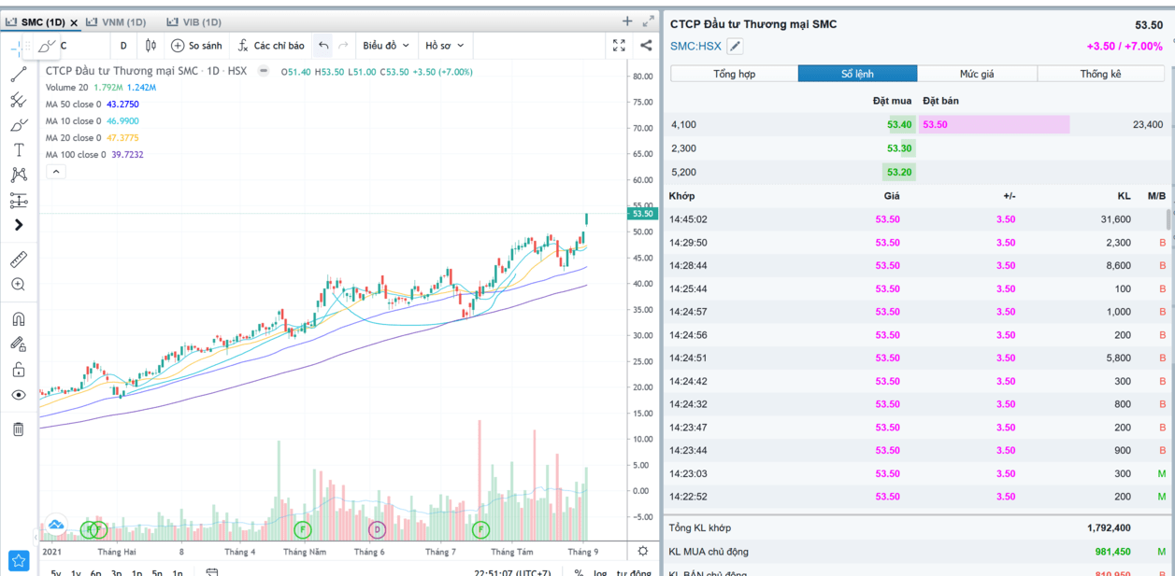The width and height of the screenshot is (1175, 576).
Task: Click the trash icon to remove drawings
Action: tap(19, 428)
